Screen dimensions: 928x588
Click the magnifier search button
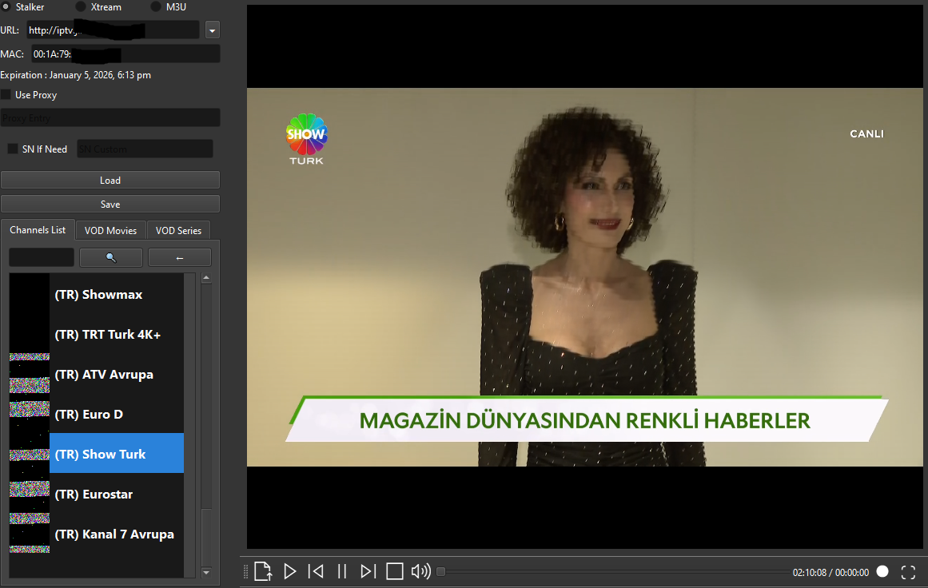pyautogui.click(x=110, y=257)
